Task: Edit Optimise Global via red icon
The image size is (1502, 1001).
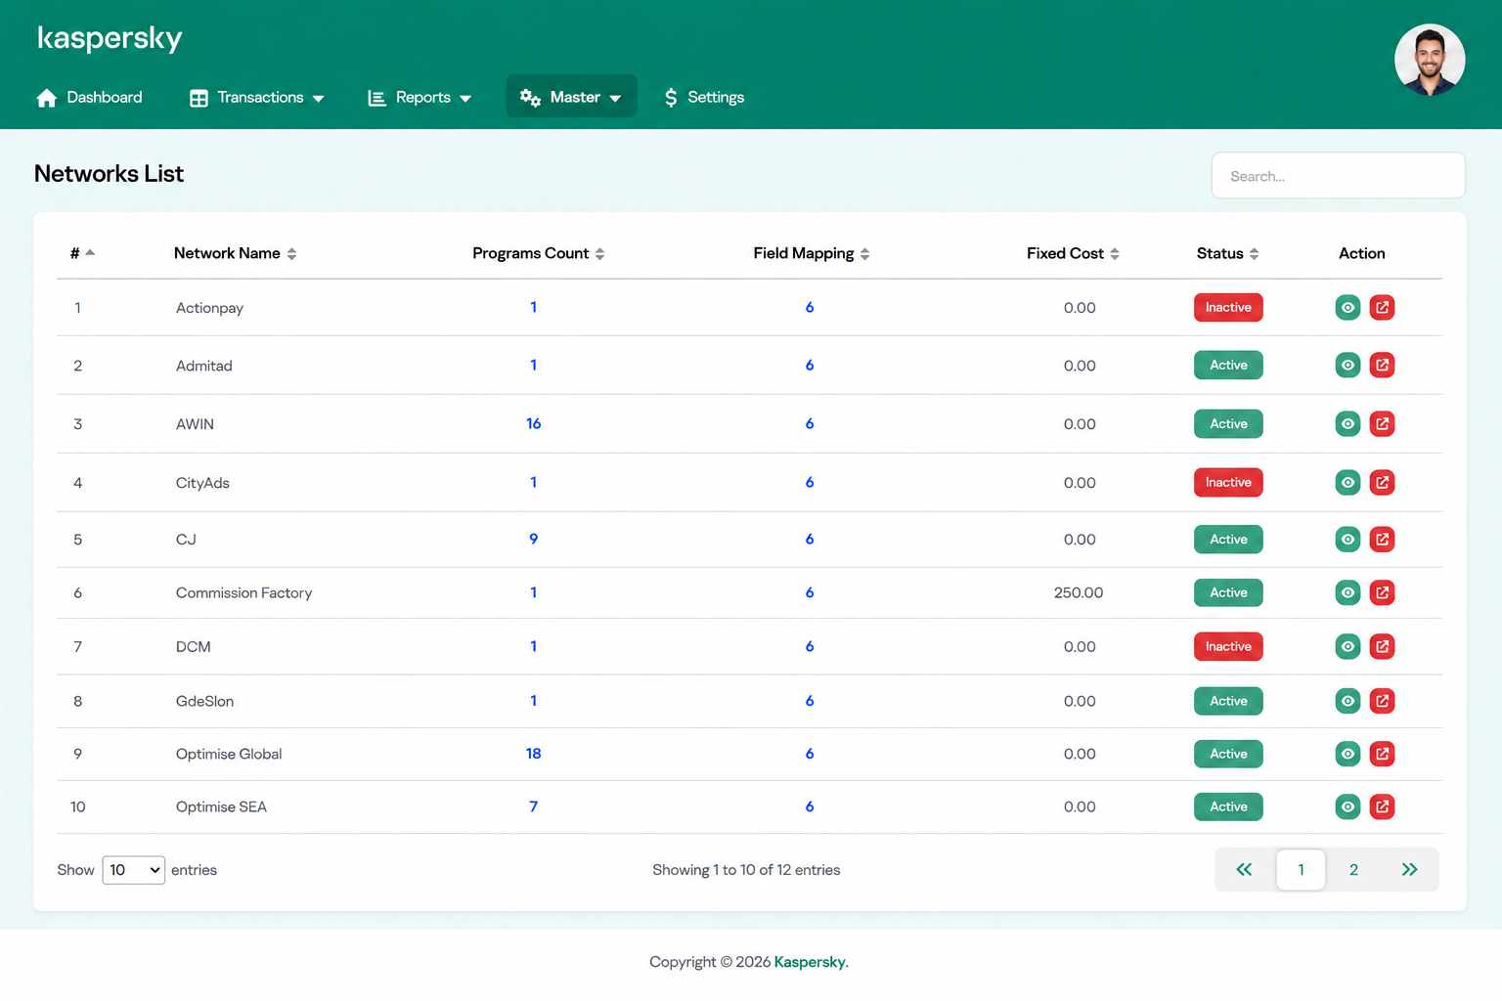Action: coord(1382,754)
